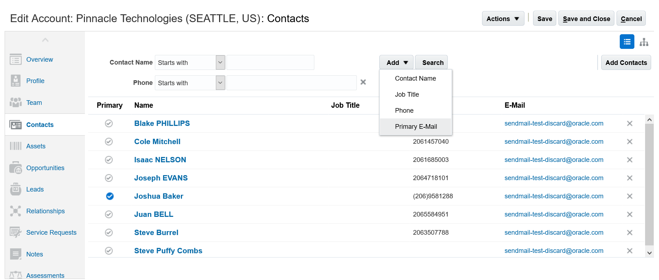Click the Contact Name text field
The height and width of the screenshot is (280, 659).
click(270, 62)
